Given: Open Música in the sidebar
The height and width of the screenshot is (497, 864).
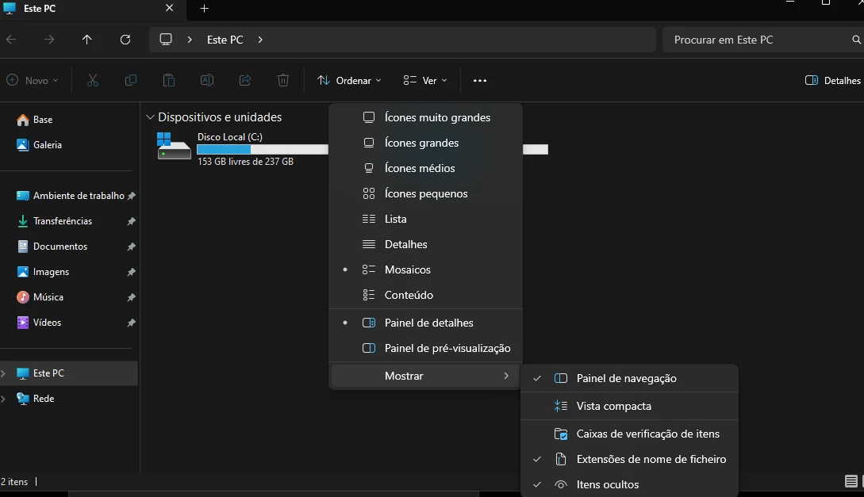Looking at the screenshot, I should pos(40,296).
